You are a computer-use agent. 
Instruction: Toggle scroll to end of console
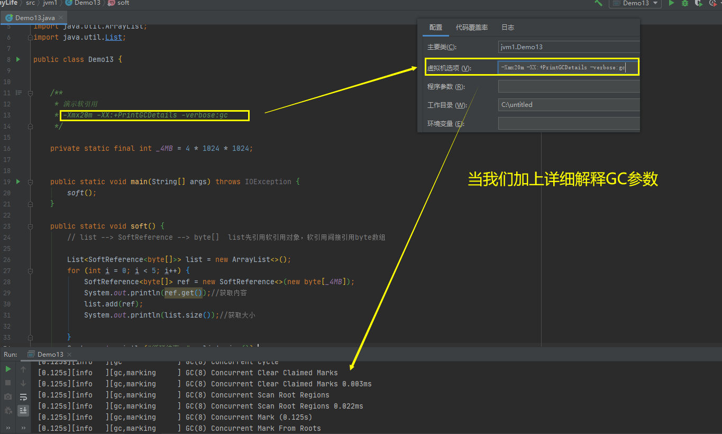click(23, 410)
